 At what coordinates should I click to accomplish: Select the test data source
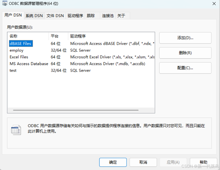tap(13, 70)
